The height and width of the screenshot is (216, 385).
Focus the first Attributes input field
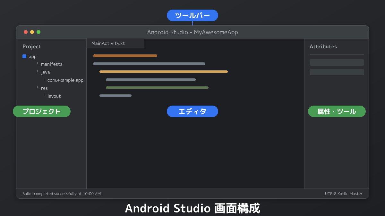tap(337, 62)
